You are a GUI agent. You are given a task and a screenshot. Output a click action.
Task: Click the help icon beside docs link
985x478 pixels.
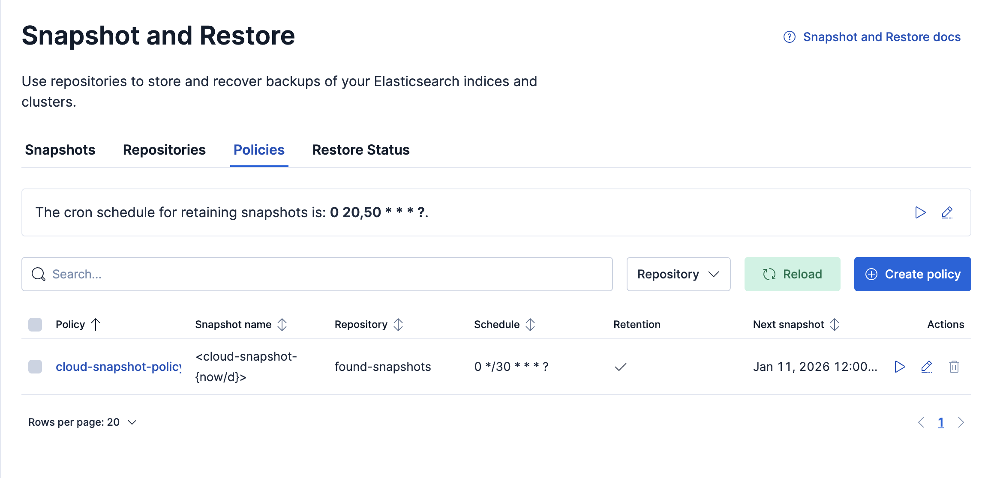point(789,37)
